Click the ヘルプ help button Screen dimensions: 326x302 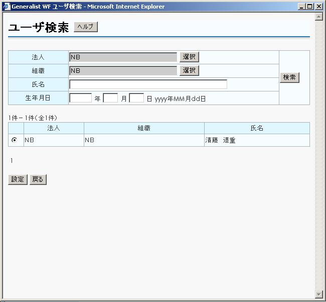(86, 27)
